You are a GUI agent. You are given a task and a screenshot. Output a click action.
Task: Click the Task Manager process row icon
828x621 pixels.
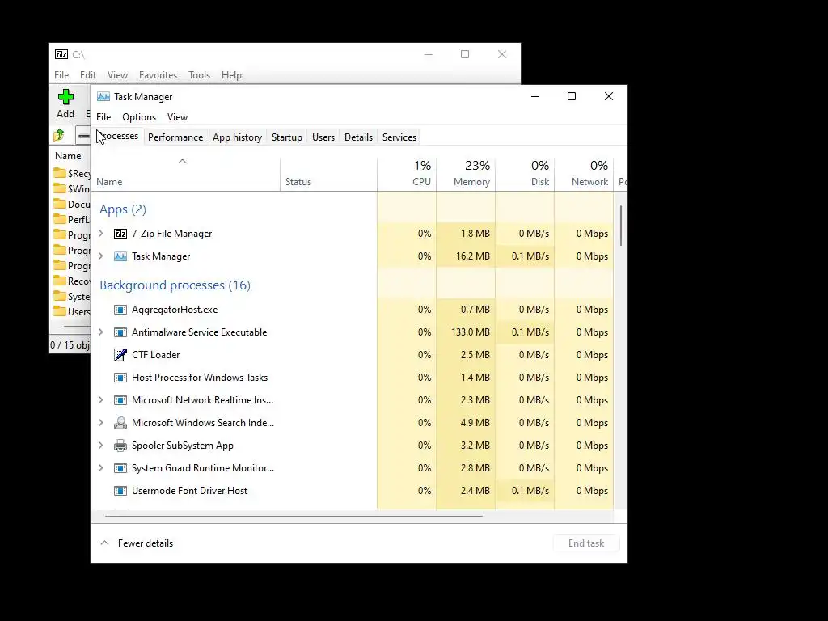pos(120,256)
